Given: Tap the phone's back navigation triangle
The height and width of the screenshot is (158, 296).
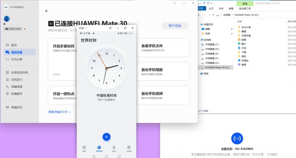Looking at the screenshot, I should pyautogui.click(x=94, y=156).
